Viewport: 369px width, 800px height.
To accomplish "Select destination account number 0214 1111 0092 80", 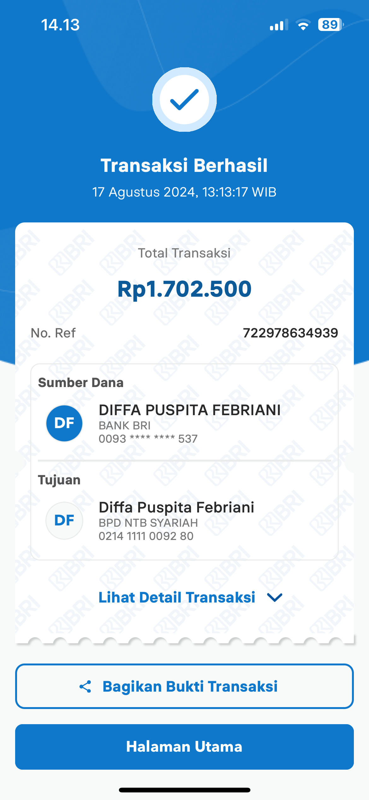I will pos(146,536).
